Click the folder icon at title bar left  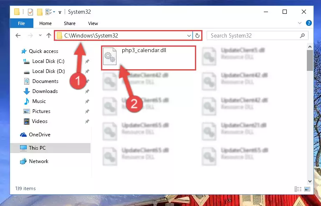pyautogui.click(x=17, y=12)
